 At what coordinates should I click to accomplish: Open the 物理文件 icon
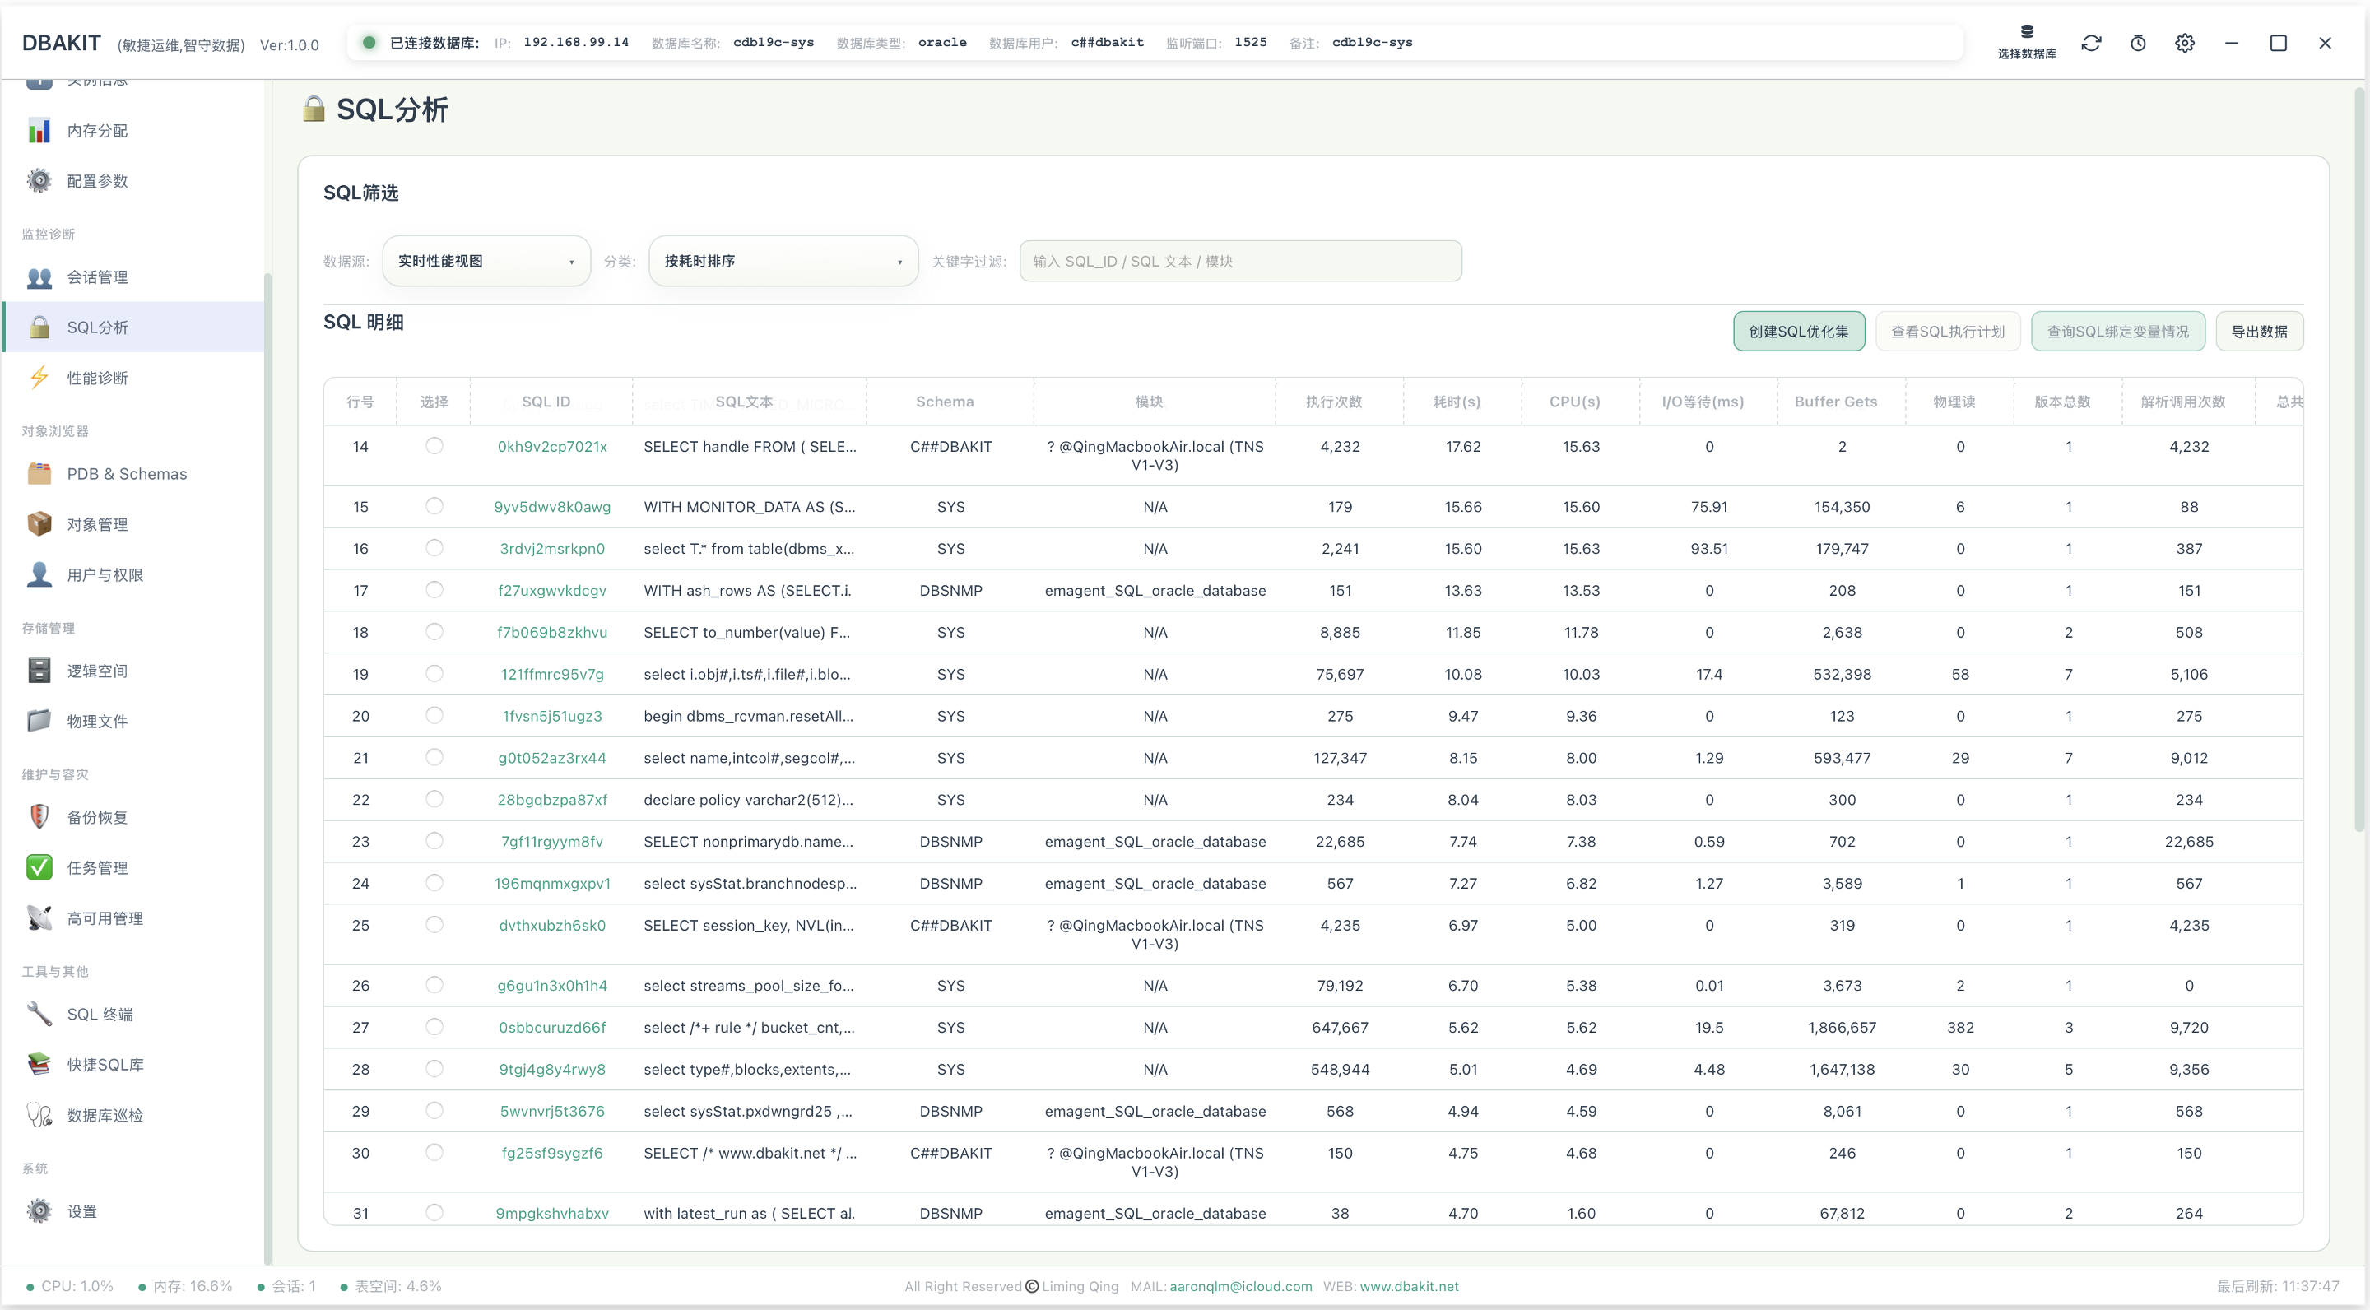pos(39,721)
